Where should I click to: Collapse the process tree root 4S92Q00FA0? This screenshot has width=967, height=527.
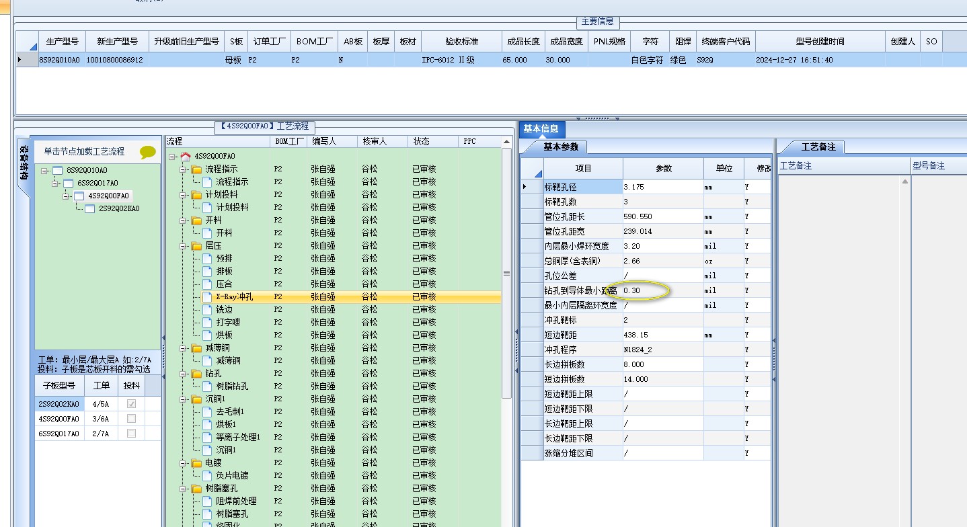coord(172,157)
